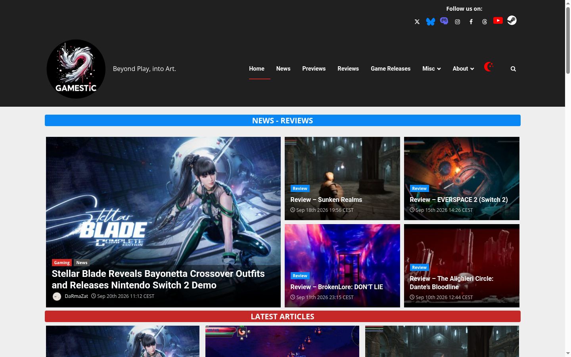Open the Previews menu item

pyautogui.click(x=314, y=69)
